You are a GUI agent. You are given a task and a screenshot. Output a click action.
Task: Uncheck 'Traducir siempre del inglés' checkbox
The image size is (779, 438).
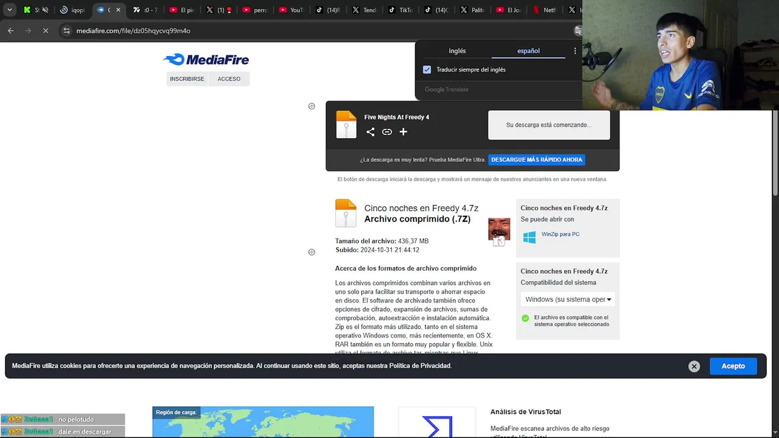coord(427,69)
